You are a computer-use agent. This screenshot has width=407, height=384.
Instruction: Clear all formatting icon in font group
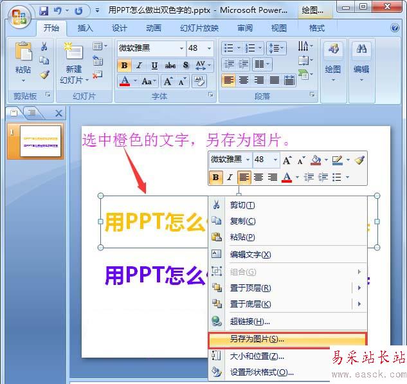tap(199, 81)
